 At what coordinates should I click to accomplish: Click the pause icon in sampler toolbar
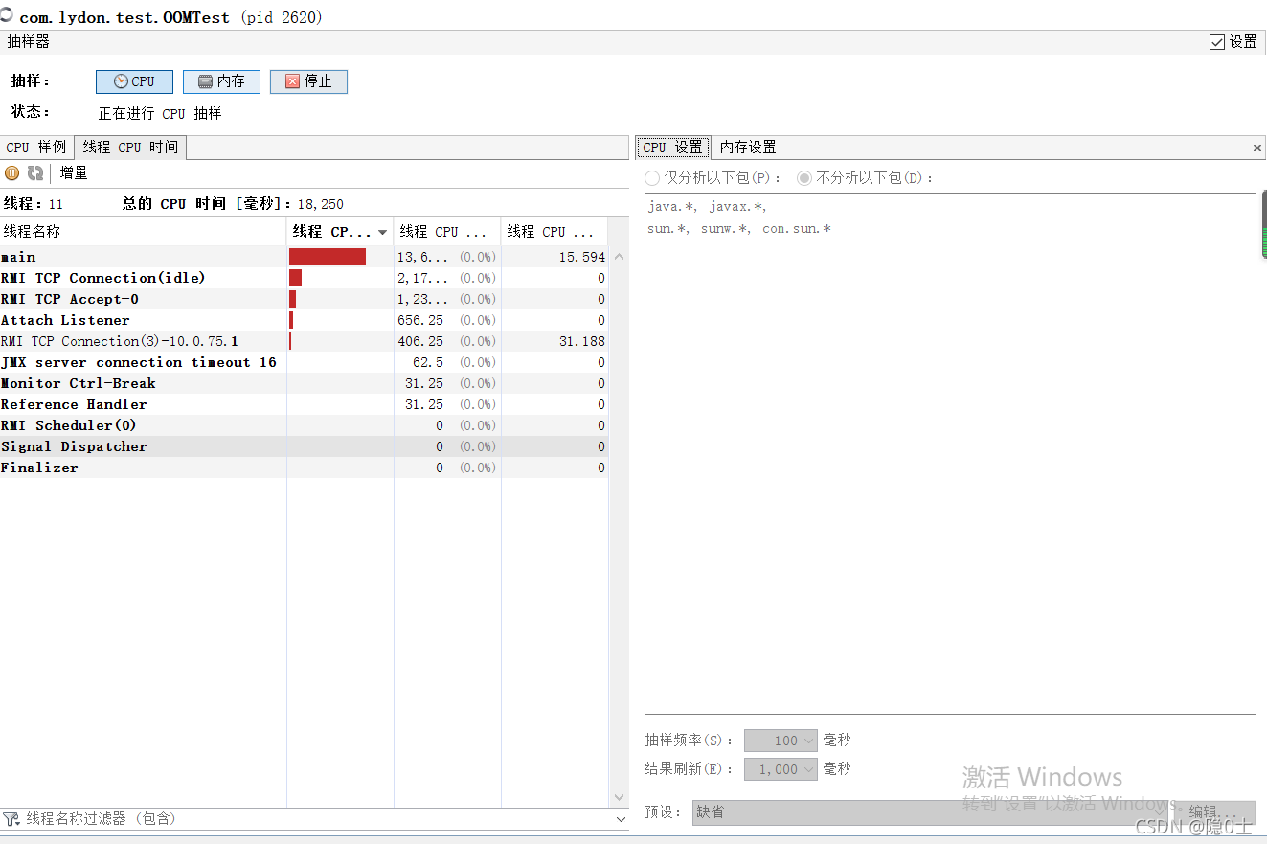pyautogui.click(x=12, y=173)
